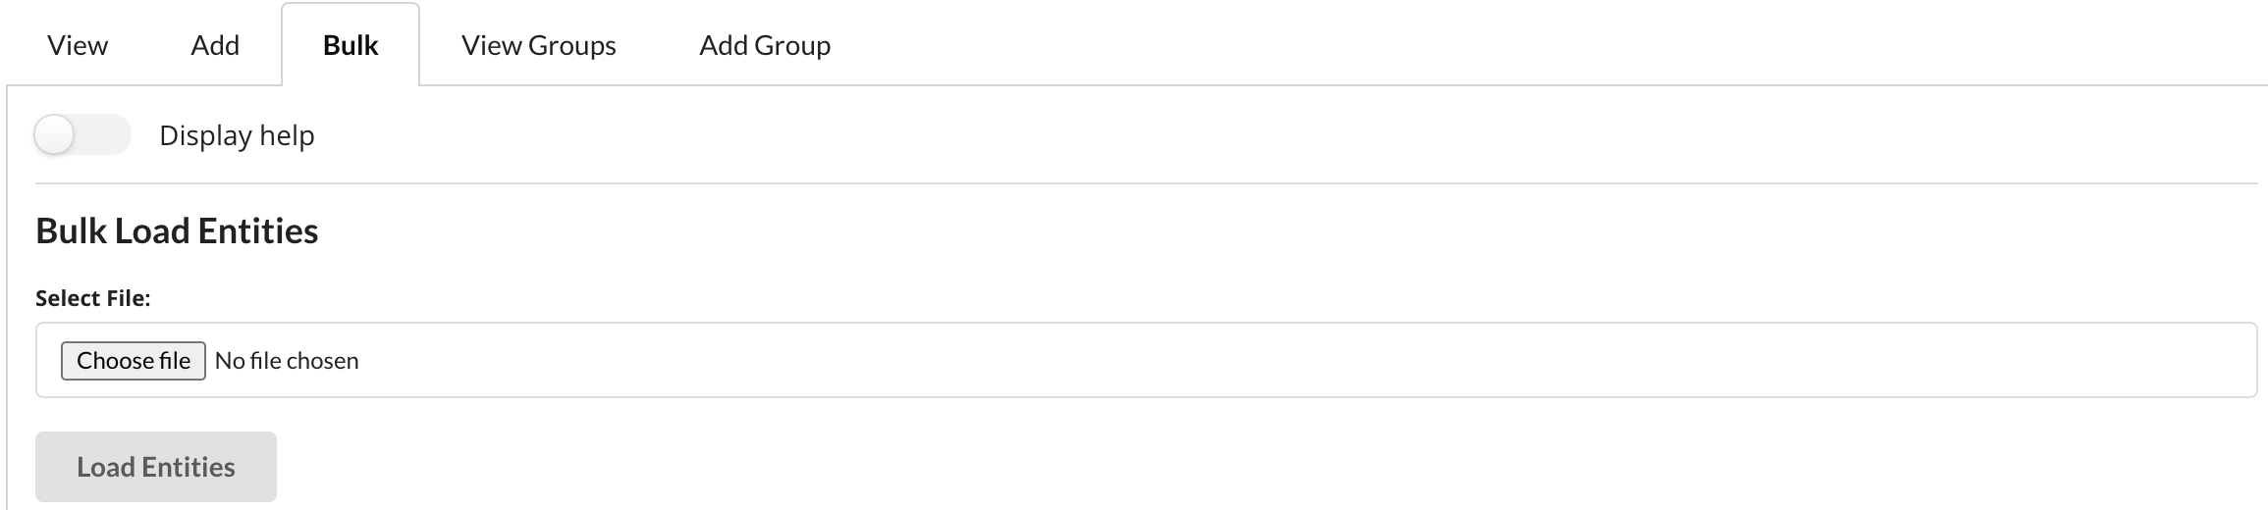Click the word "Groups" in View Groups tab
Image resolution: width=2268 pixels, height=510 pixels.
(571, 45)
